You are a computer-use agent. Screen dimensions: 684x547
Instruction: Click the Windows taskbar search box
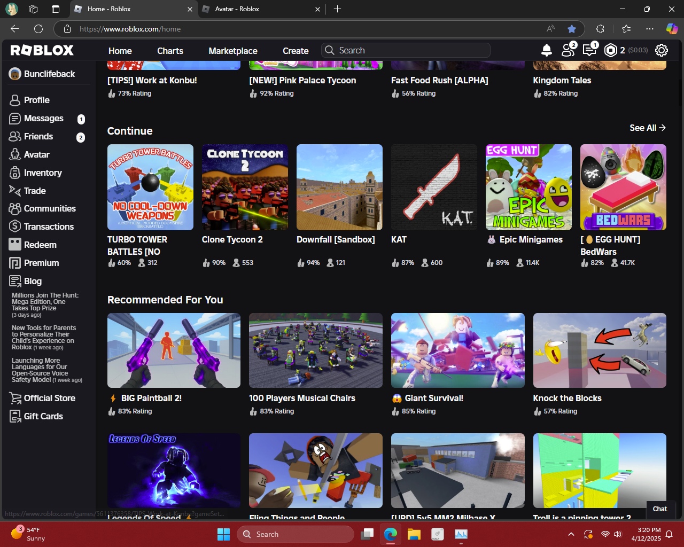[296, 534]
